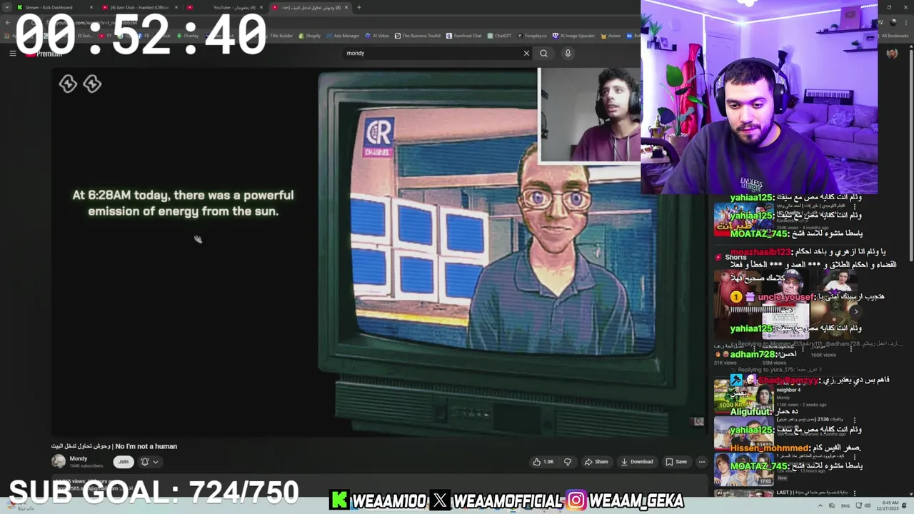Click the search field containing 'mondy'
This screenshot has width=914, height=514.
pos(432,53)
